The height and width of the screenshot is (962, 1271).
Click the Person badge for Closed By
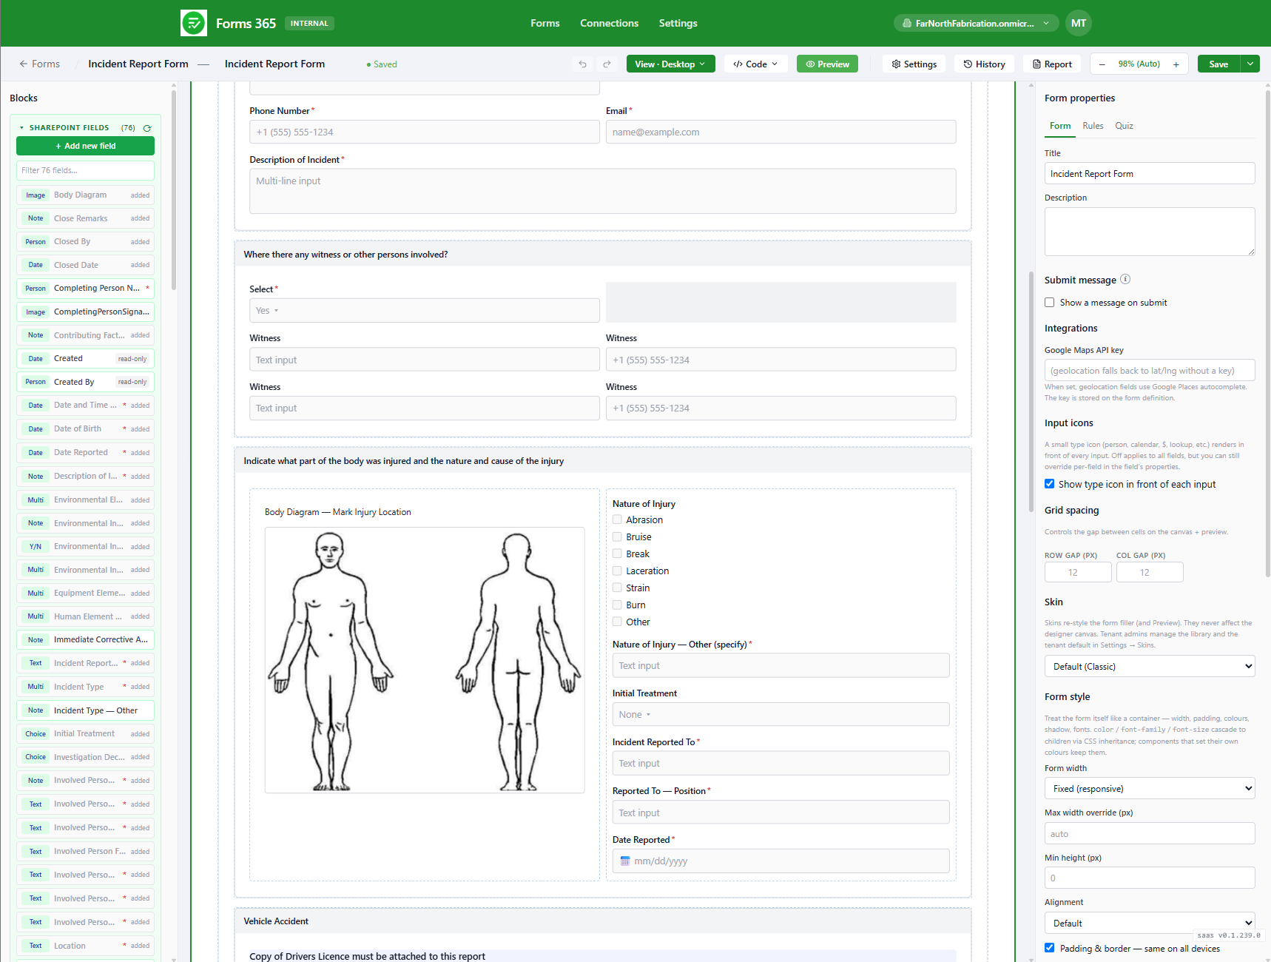[36, 242]
